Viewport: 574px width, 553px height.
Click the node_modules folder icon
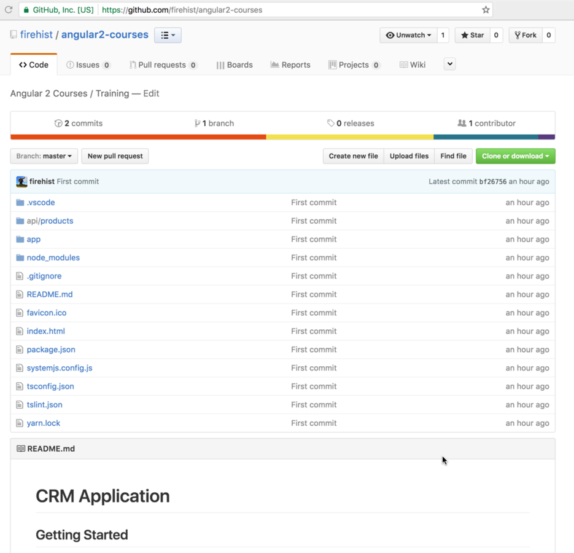coord(20,257)
